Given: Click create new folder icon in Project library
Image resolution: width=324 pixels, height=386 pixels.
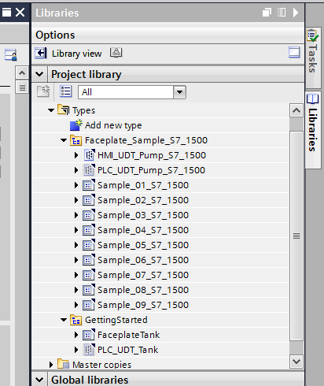Looking at the screenshot, I should 43,91.
